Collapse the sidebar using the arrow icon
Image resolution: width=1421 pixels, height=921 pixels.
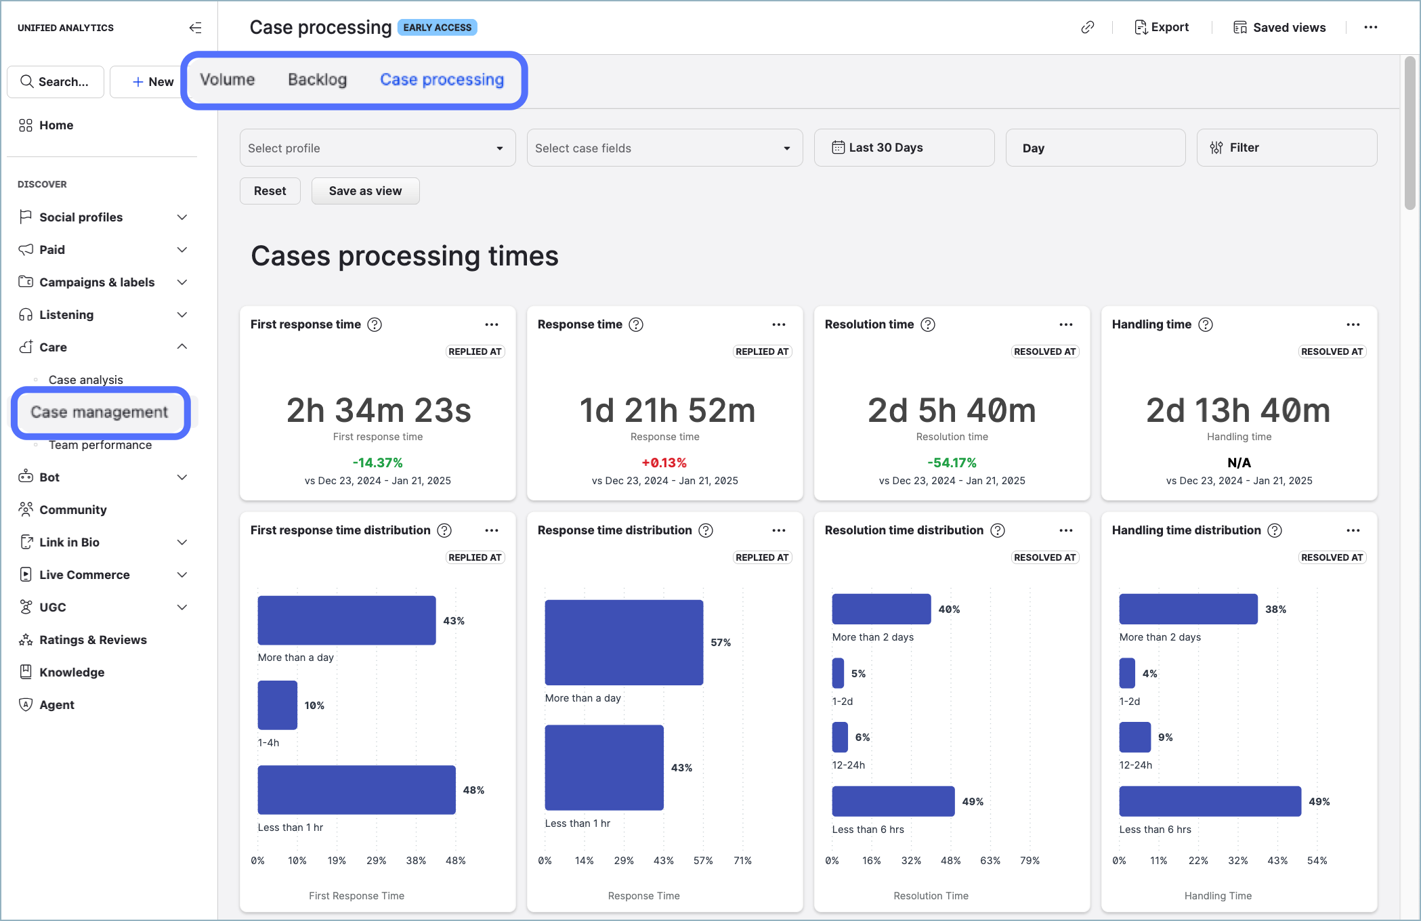coord(195,28)
